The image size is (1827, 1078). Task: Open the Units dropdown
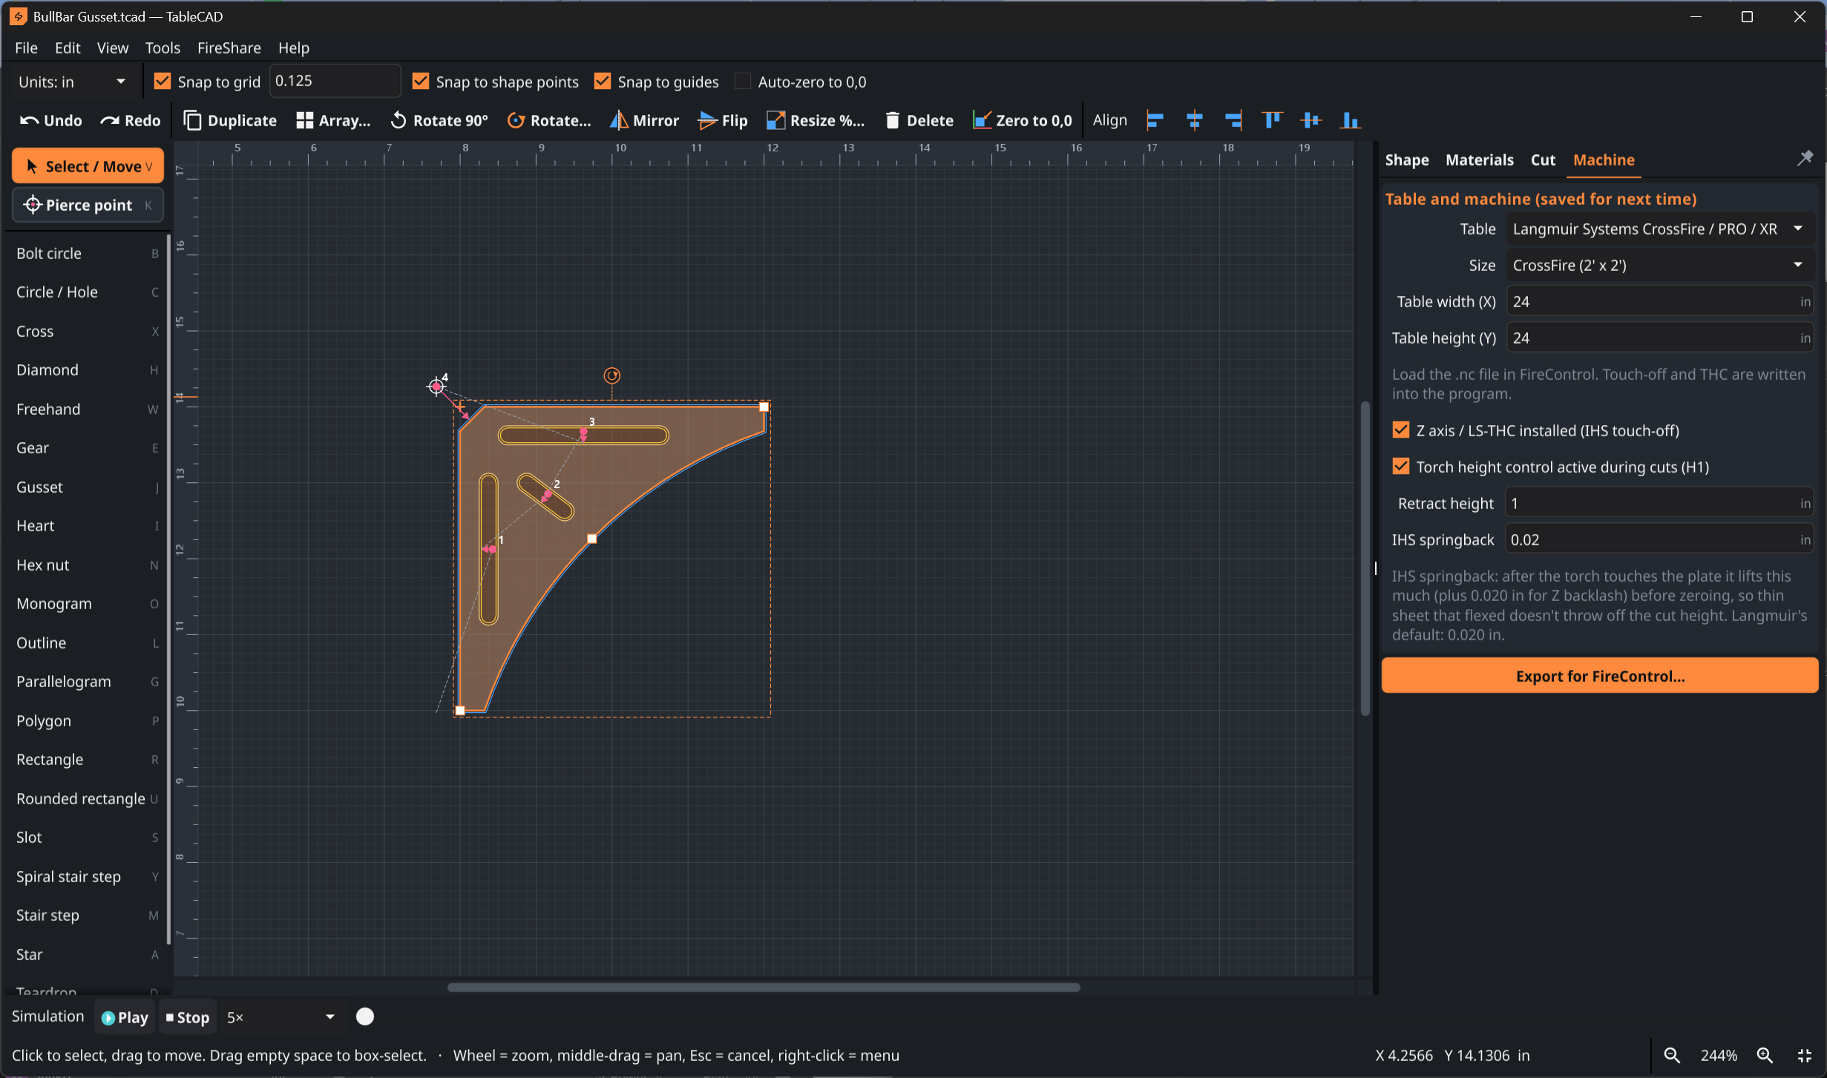coord(73,82)
